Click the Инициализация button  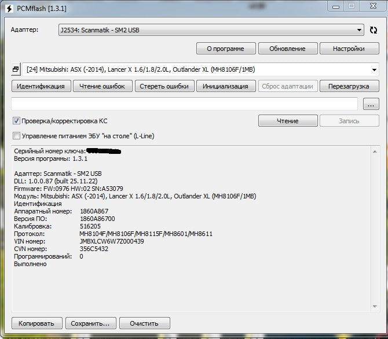pos(226,86)
